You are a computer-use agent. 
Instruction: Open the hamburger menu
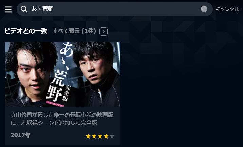click(8, 9)
